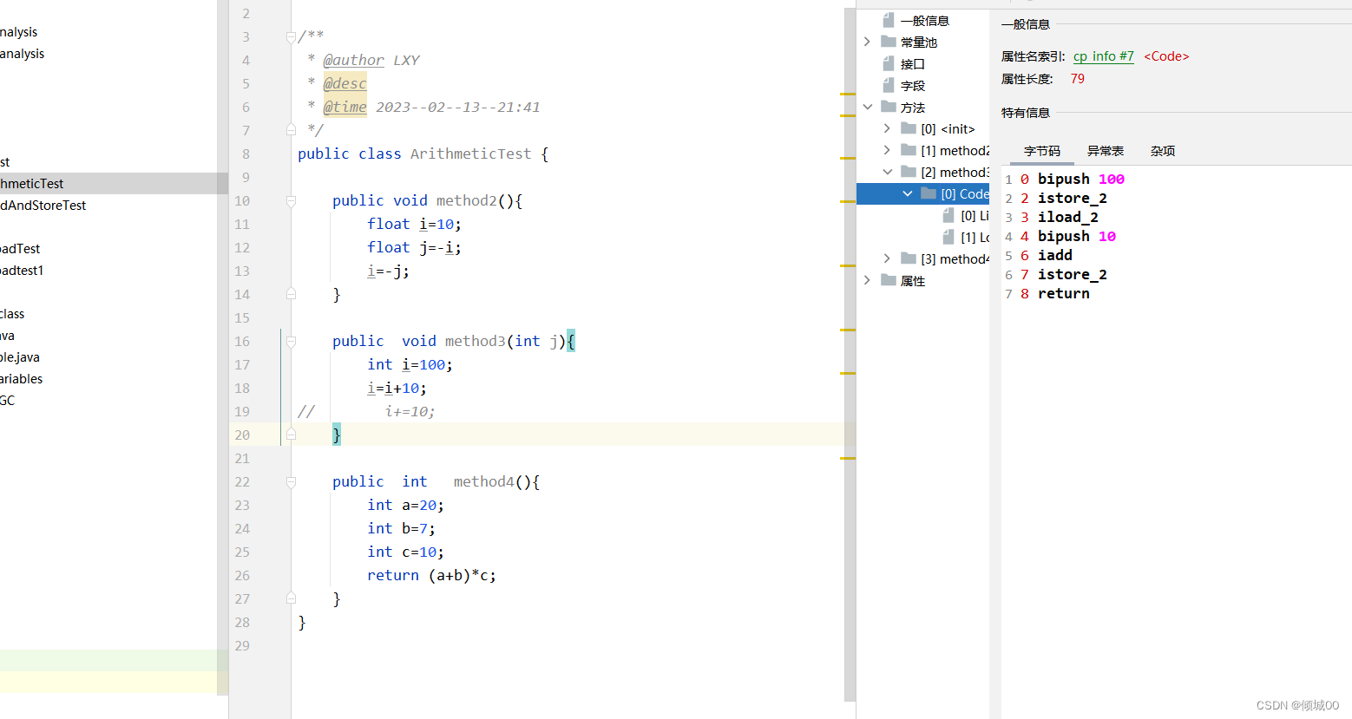This screenshot has width=1352, height=719.
Task: Switch to the 杂项 tab
Action: click(1163, 151)
